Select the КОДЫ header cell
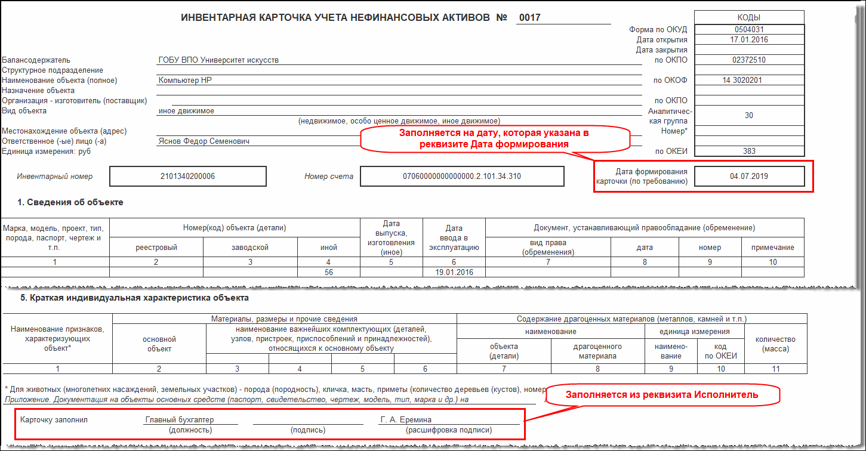Screen dimensions: 866x451 tap(749, 18)
